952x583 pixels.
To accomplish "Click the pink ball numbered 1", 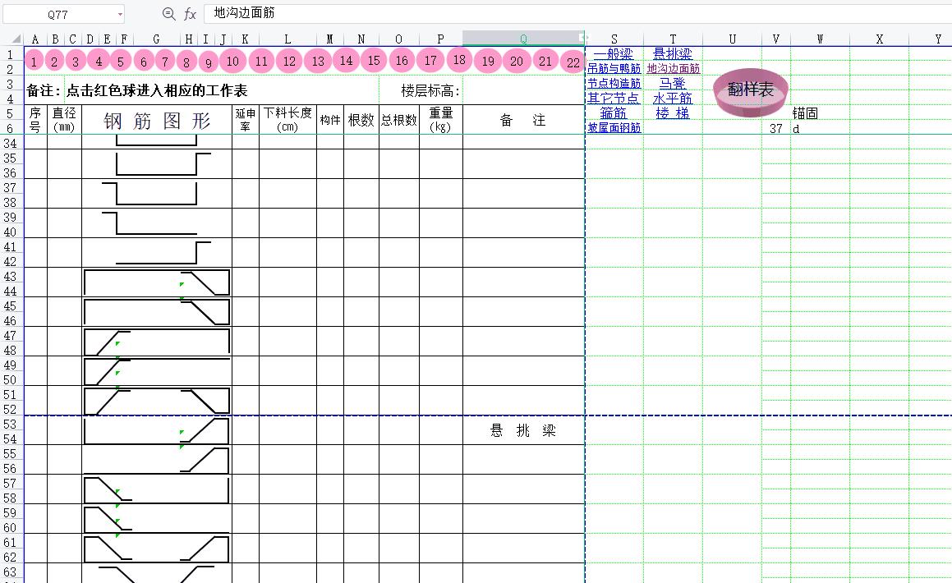I will (x=33, y=62).
